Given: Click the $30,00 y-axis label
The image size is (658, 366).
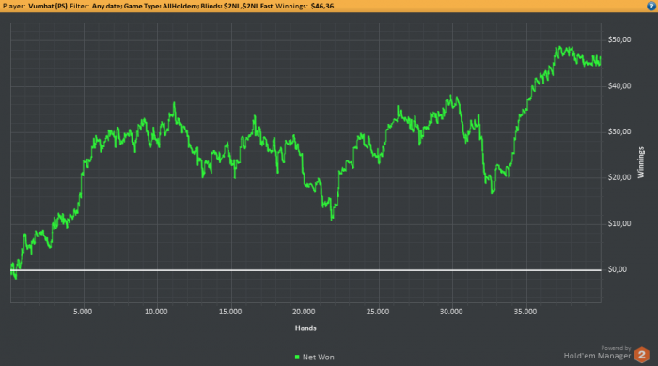Looking at the screenshot, I should [x=619, y=131].
